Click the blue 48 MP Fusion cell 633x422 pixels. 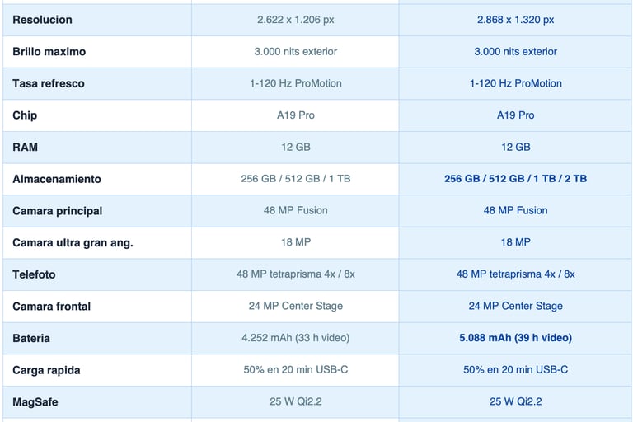(x=515, y=211)
